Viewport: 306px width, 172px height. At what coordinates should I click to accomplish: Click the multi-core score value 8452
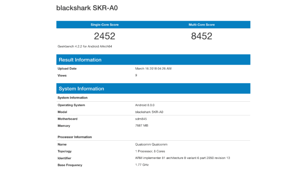(x=202, y=36)
